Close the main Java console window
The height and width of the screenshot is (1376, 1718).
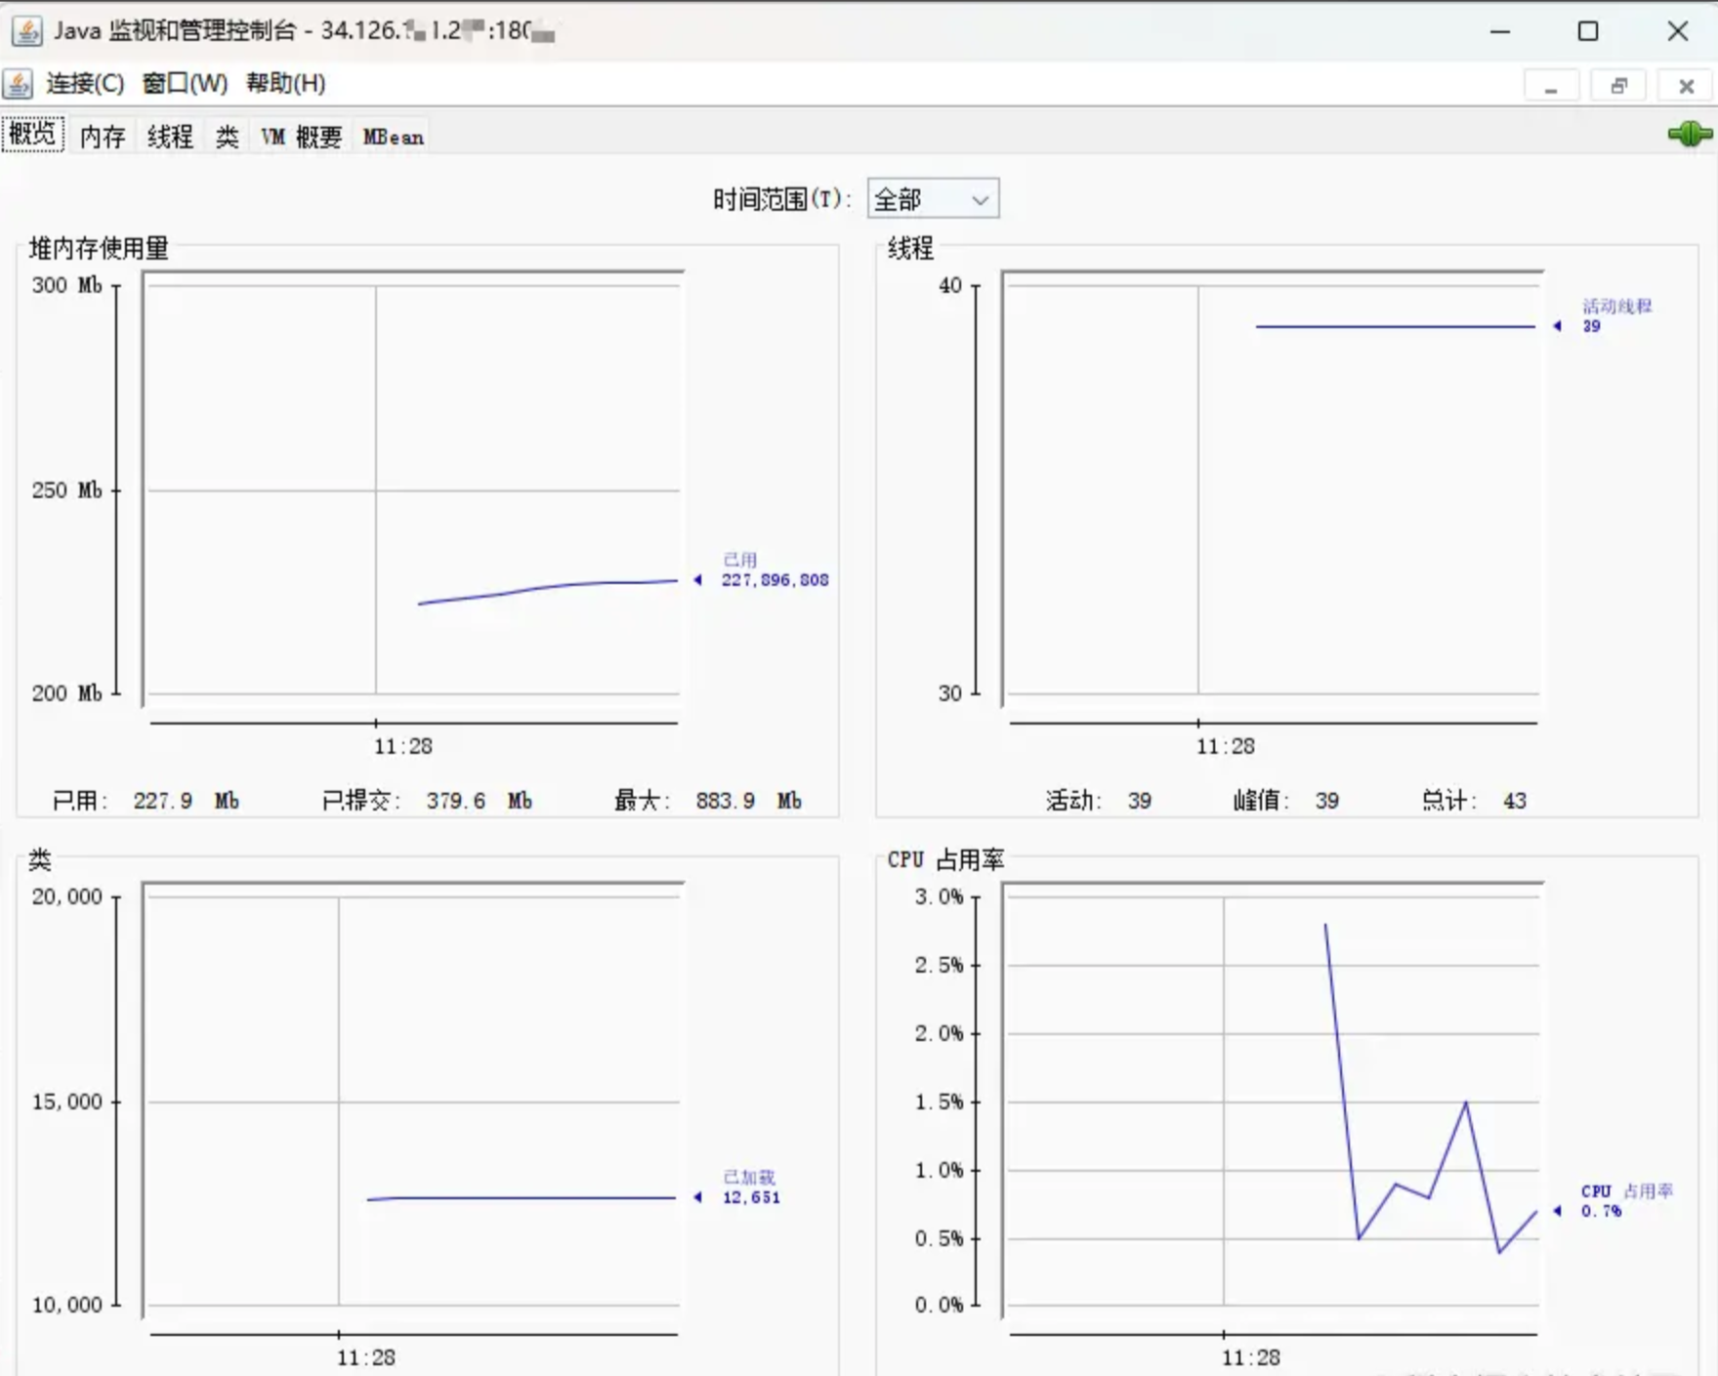click(x=1678, y=31)
